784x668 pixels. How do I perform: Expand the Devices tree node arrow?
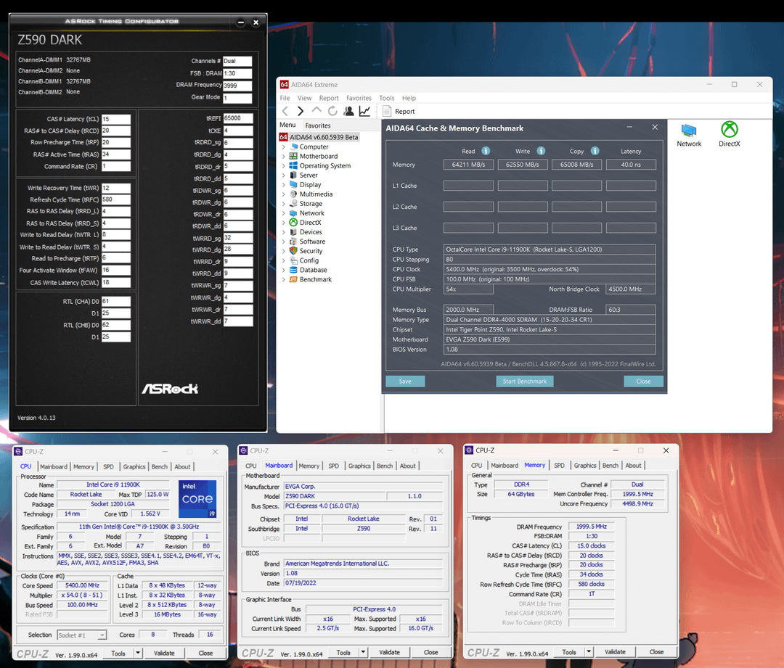tap(284, 232)
